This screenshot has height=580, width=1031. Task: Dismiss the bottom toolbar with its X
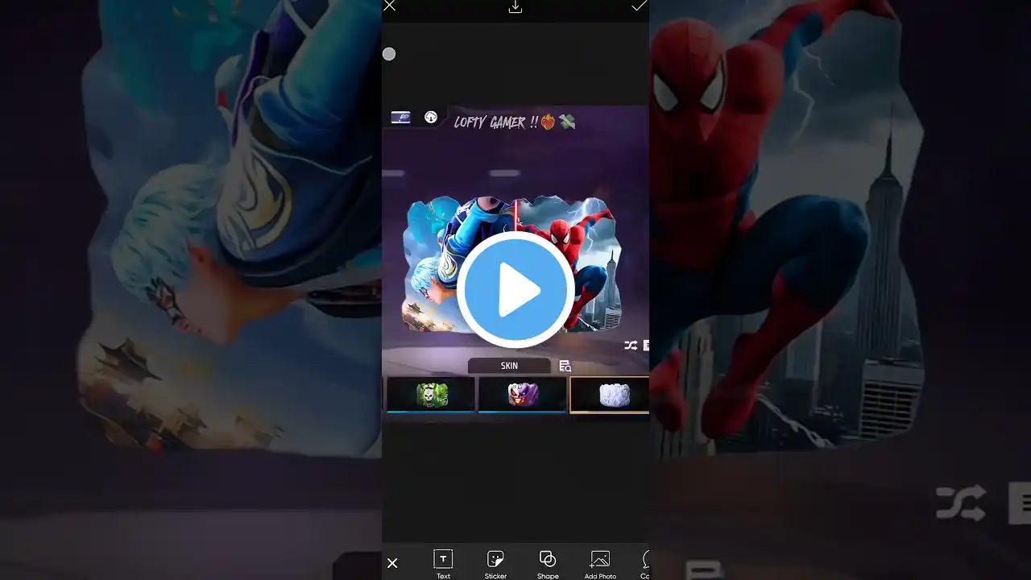point(392,563)
